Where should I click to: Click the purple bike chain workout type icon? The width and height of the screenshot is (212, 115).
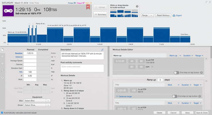point(8,11)
